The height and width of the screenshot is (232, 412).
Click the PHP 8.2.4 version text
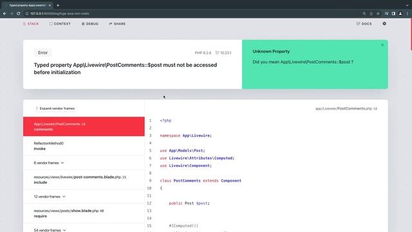pos(203,53)
